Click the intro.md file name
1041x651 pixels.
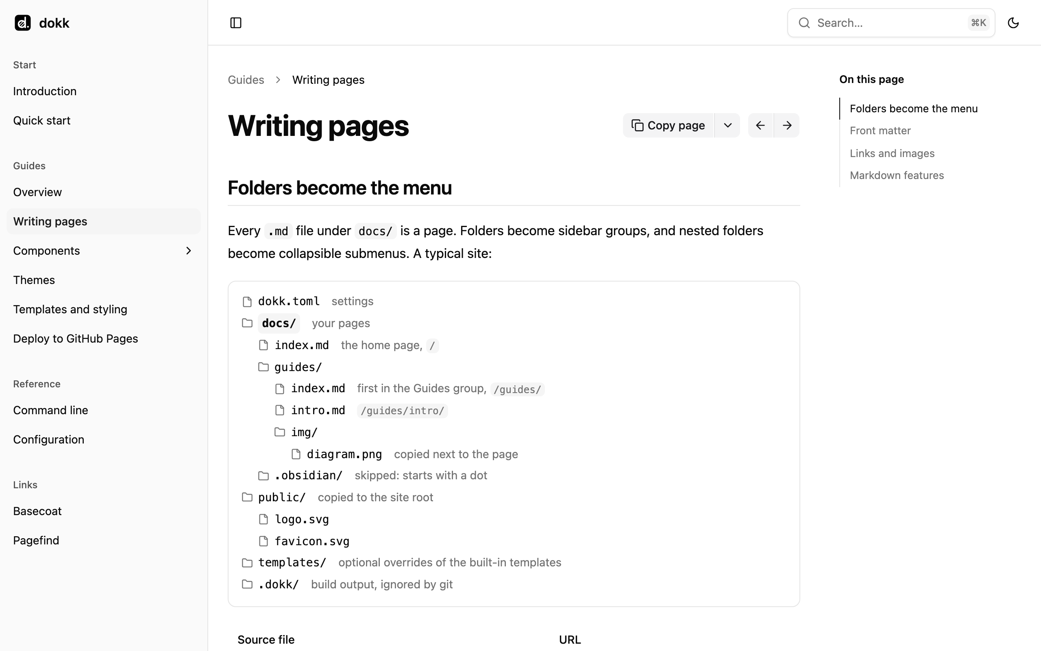tap(318, 410)
